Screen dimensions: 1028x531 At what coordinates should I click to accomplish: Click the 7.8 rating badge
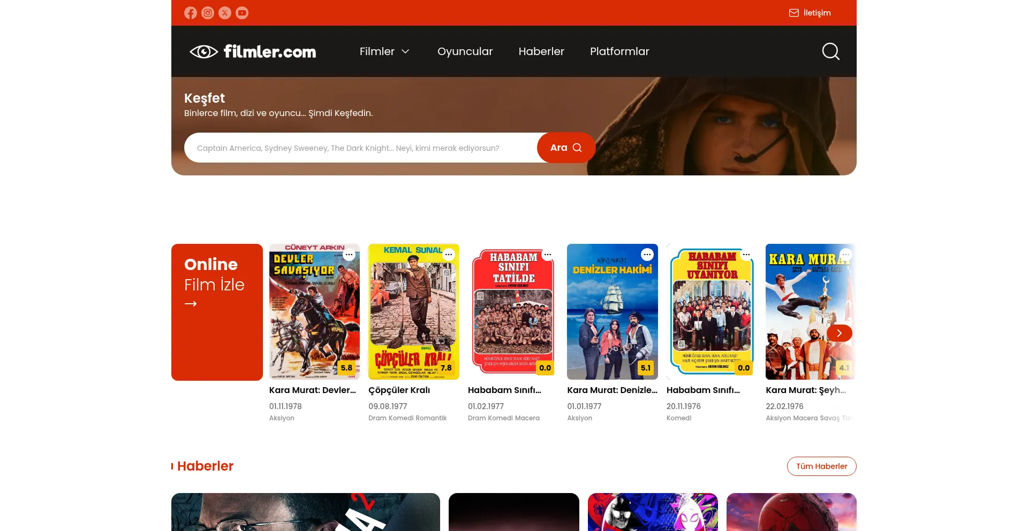446,368
